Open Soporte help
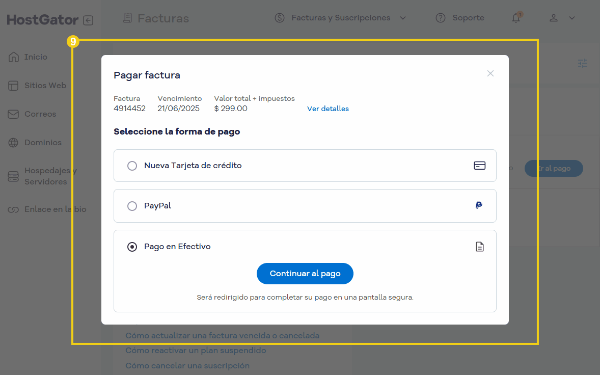Viewport: 600px width, 375px height. coord(469,18)
